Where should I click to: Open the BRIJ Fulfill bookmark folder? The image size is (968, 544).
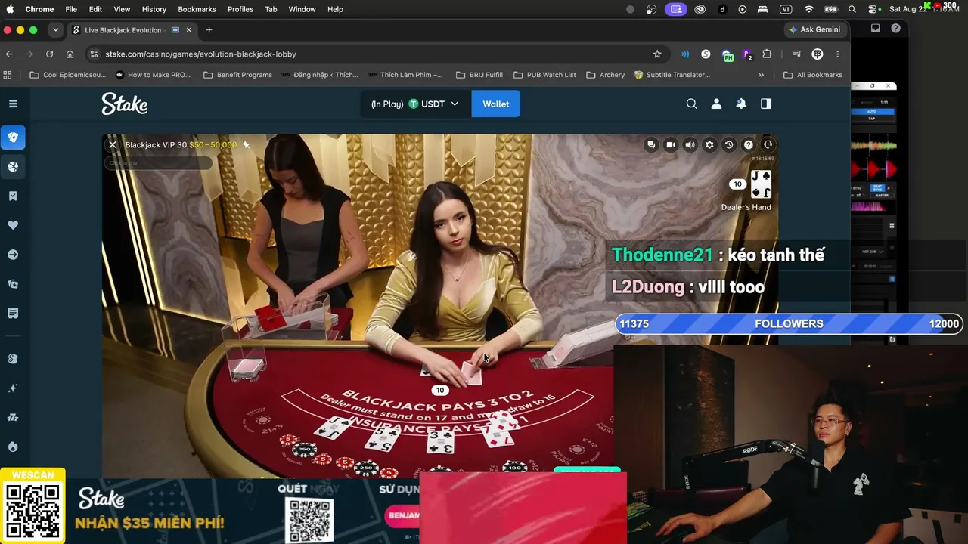(x=479, y=75)
